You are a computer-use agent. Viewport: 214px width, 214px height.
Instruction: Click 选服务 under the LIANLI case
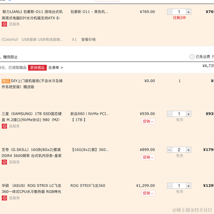14,24
